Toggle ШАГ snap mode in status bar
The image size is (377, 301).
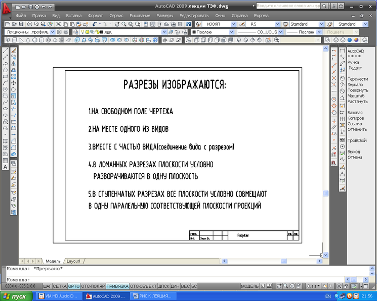[x=48, y=286]
